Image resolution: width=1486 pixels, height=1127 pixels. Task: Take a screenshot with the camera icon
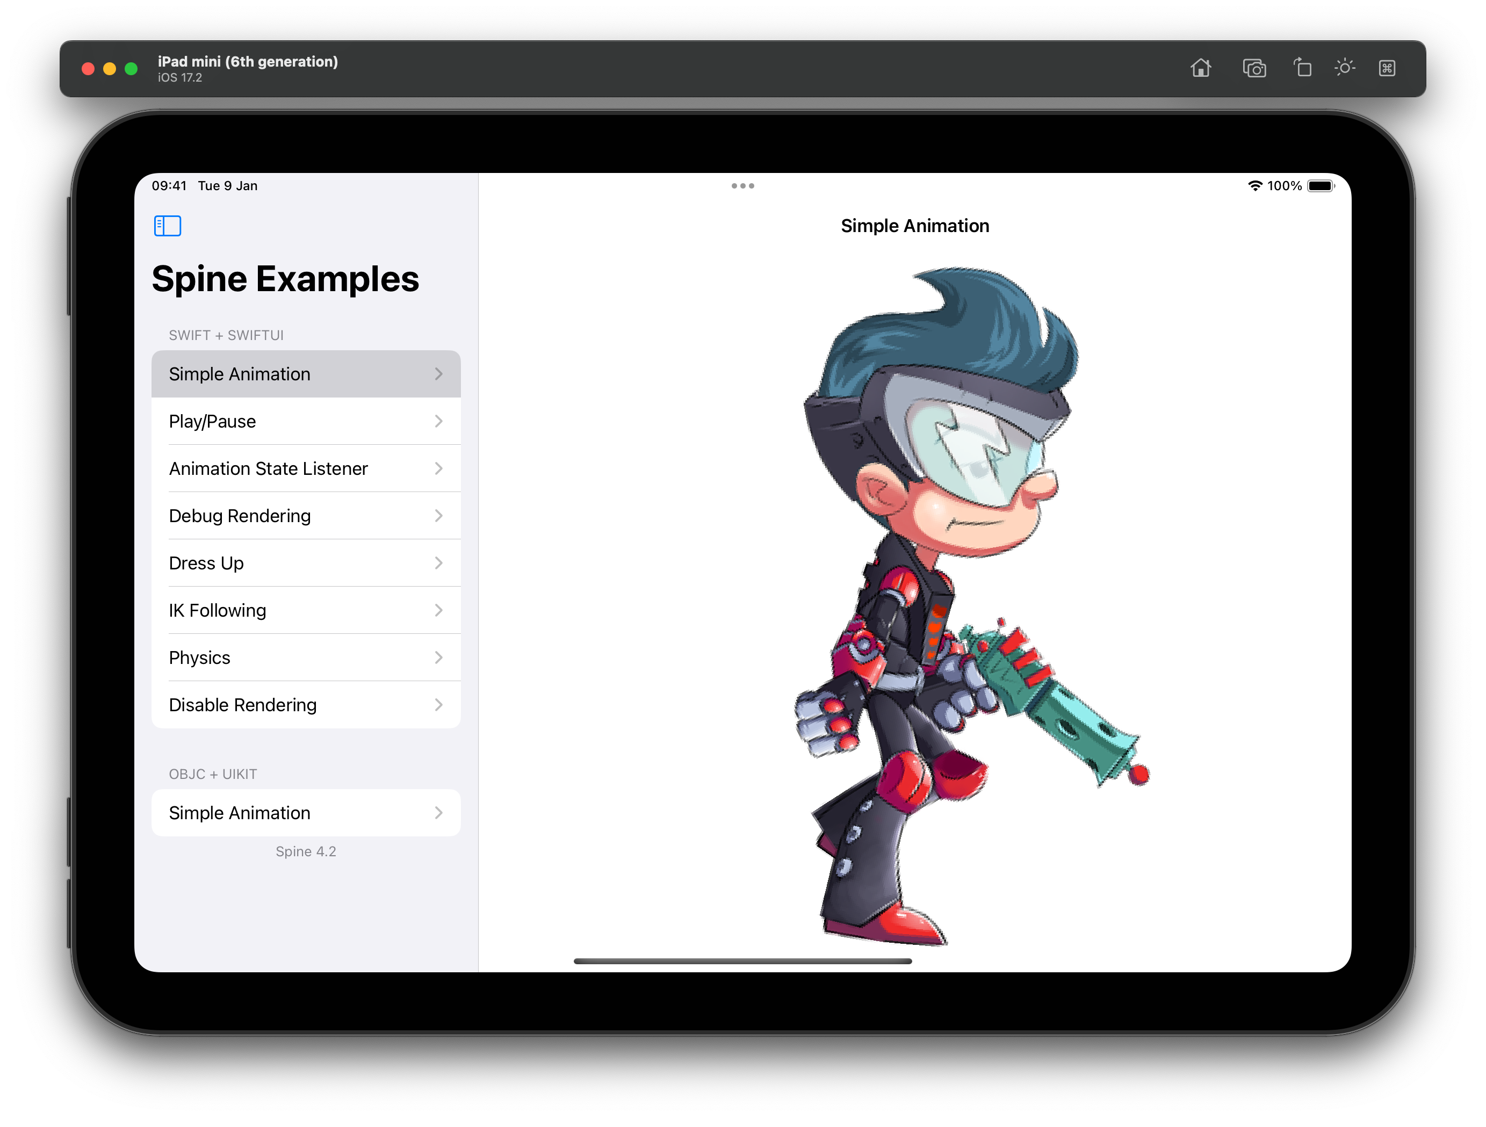click(x=1255, y=68)
